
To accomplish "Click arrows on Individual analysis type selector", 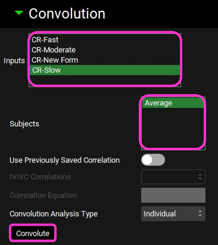I will 200,214.
